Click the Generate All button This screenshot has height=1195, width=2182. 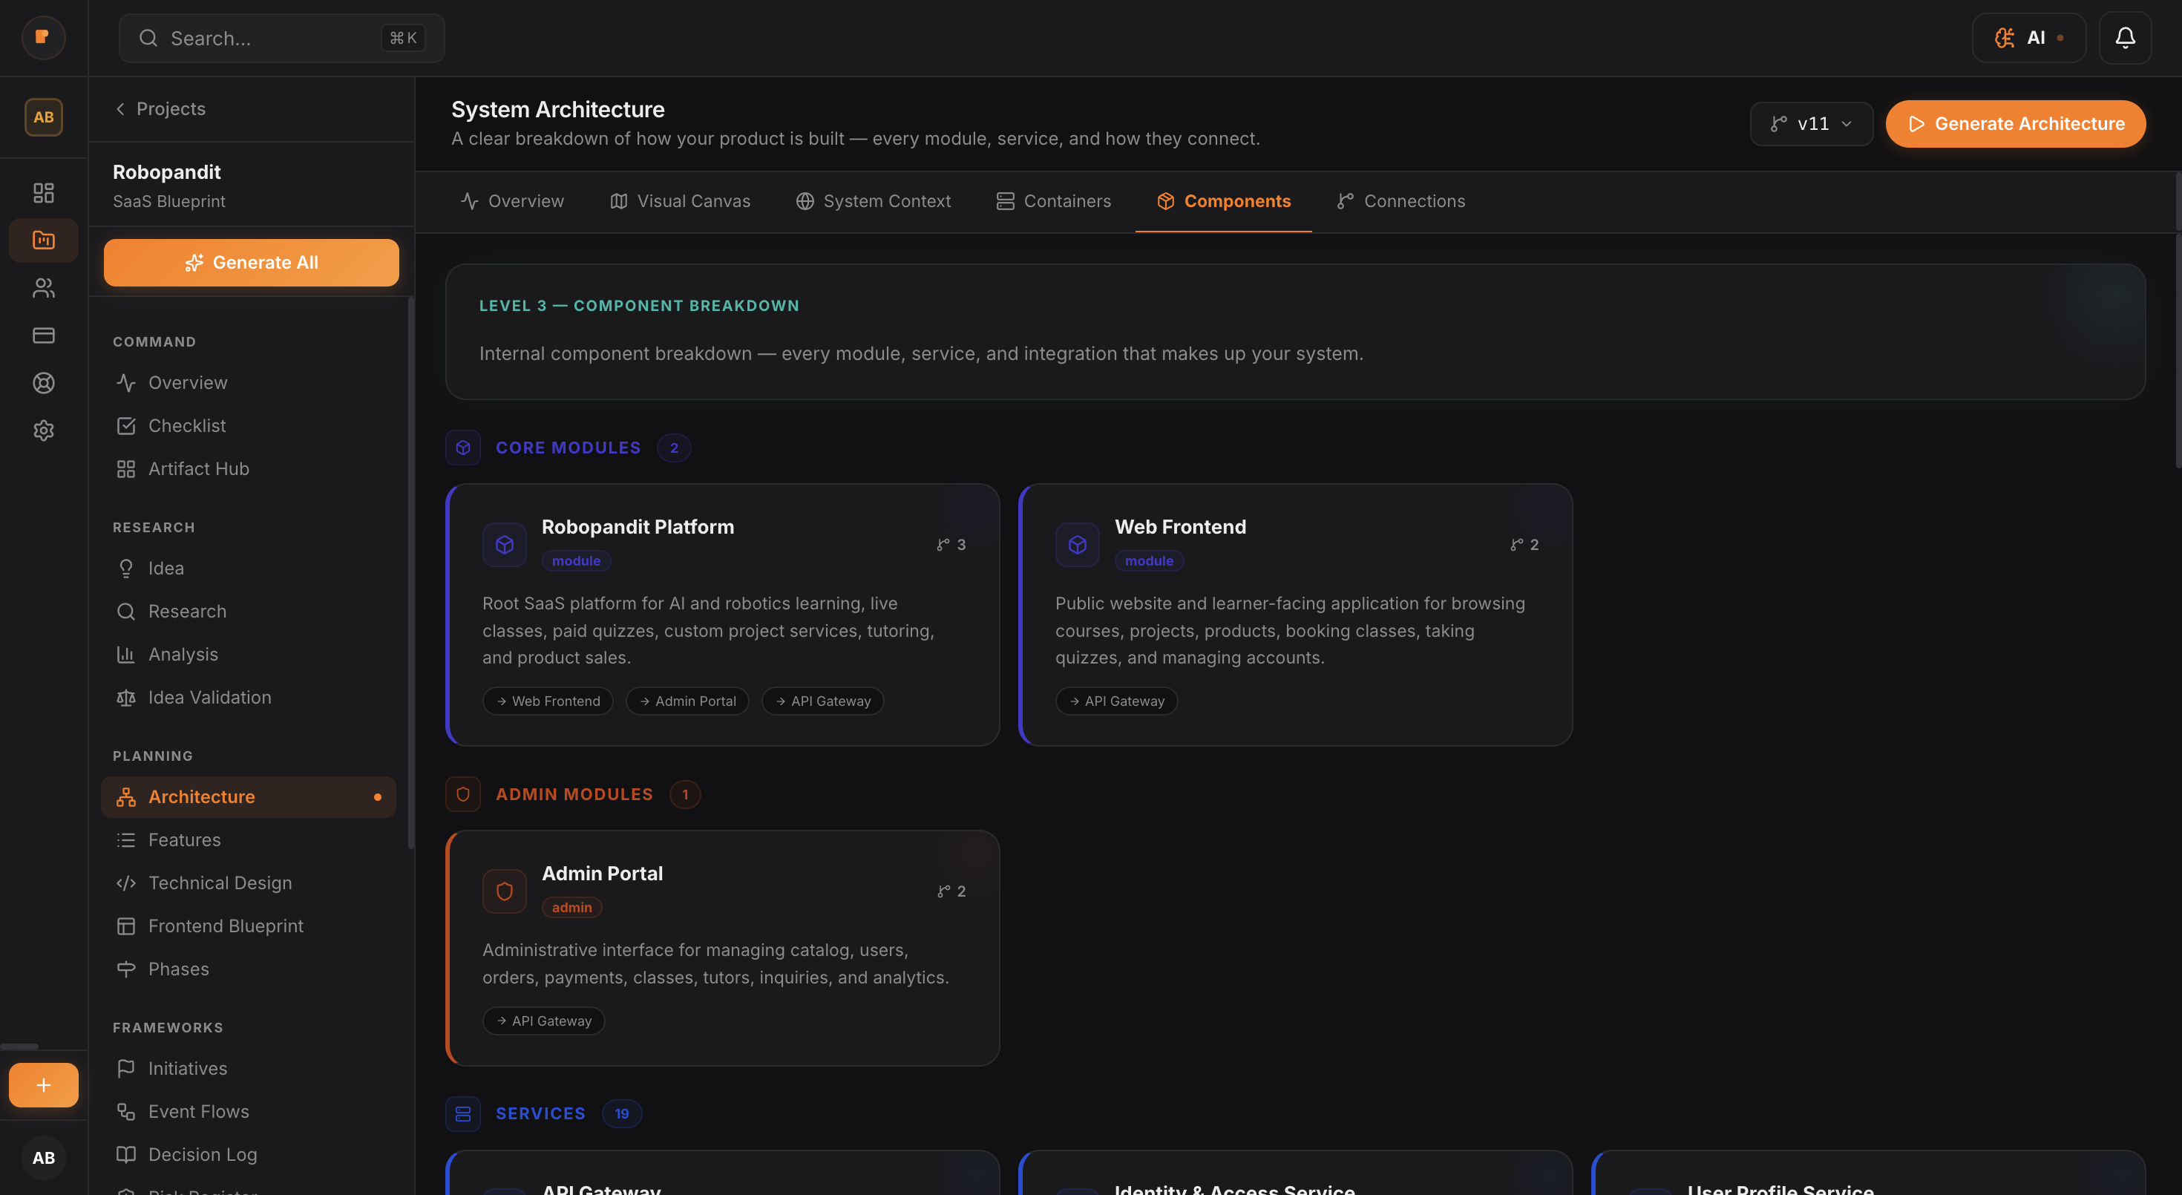(251, 263)
